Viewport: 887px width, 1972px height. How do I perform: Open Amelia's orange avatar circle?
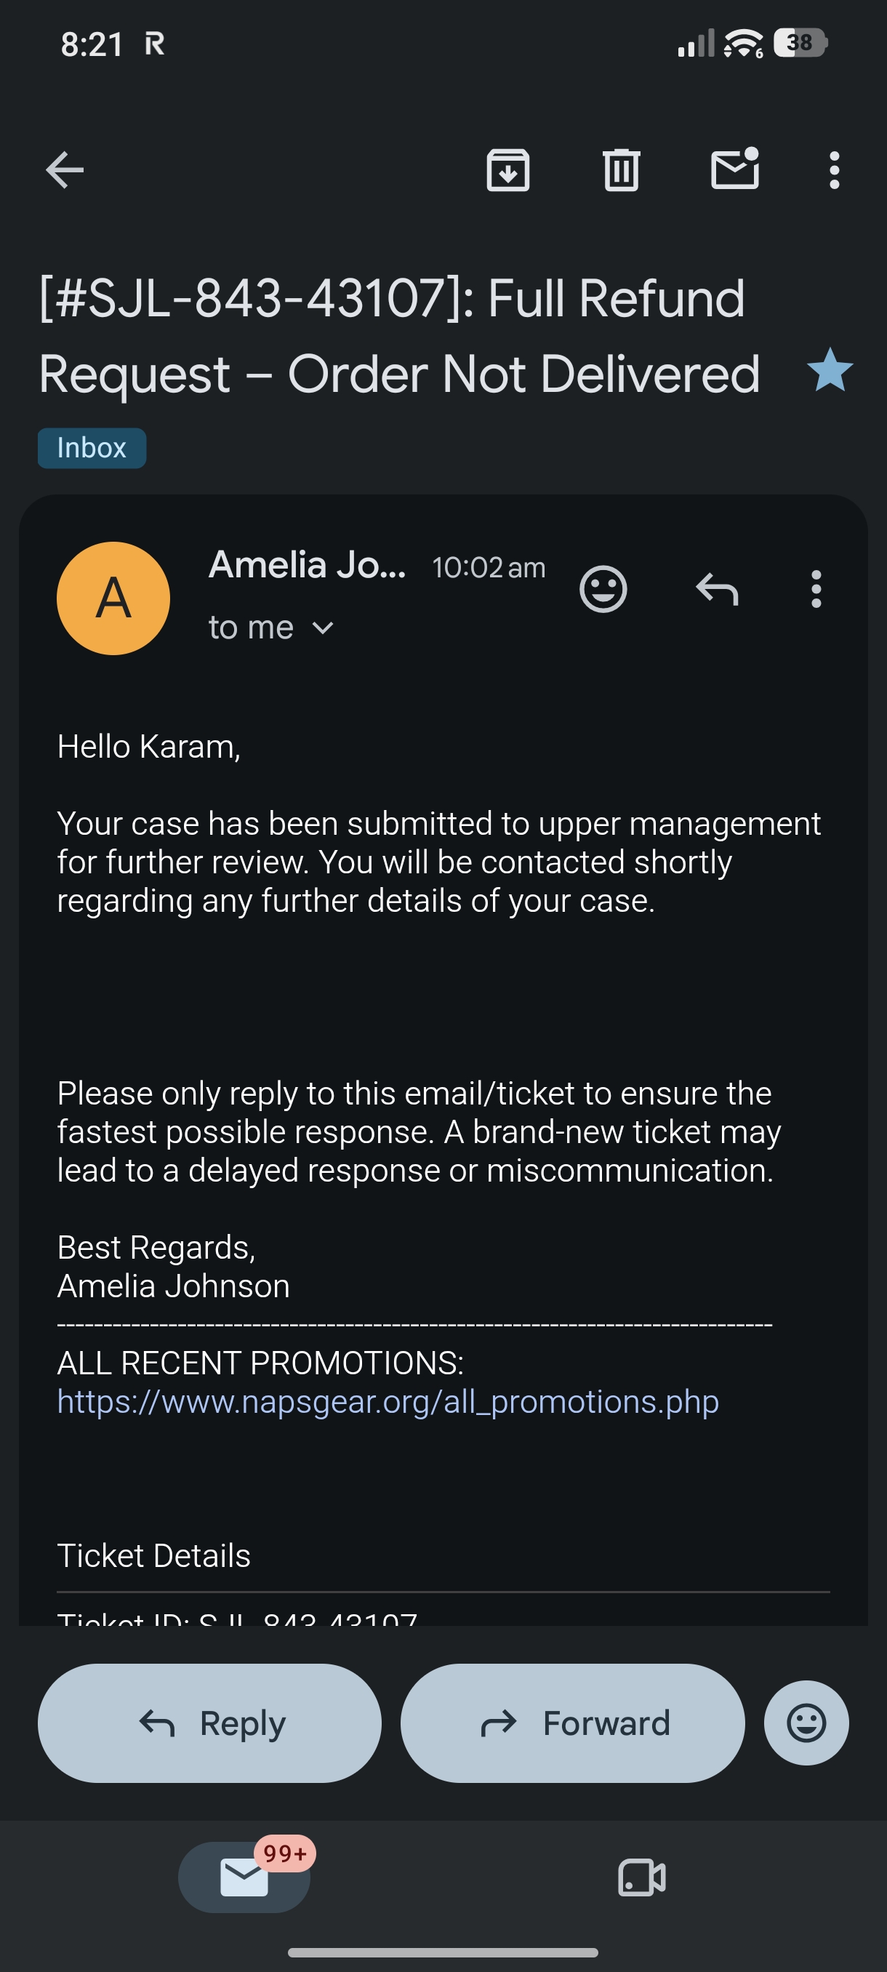pos(113,598)
